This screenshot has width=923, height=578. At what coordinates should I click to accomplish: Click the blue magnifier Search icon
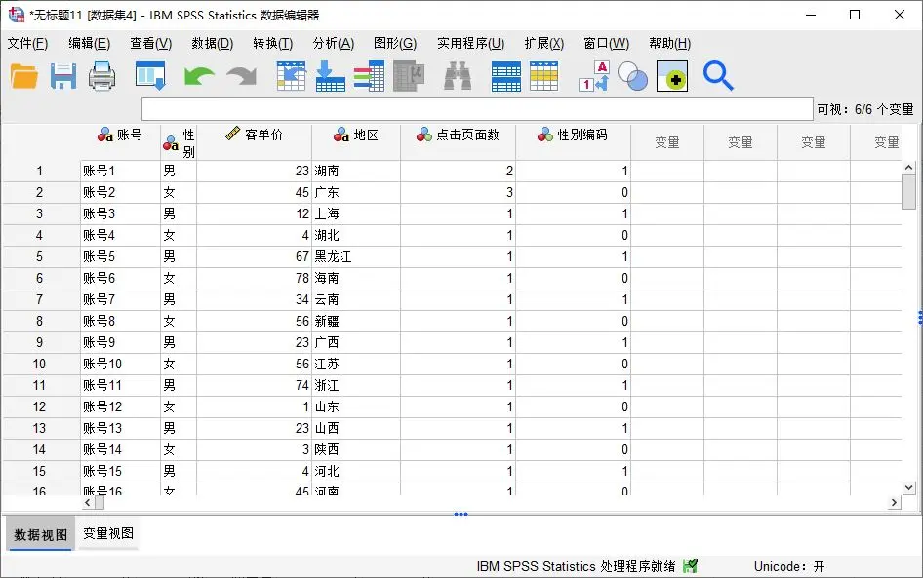pyautogui.click(x=718, y=76)
